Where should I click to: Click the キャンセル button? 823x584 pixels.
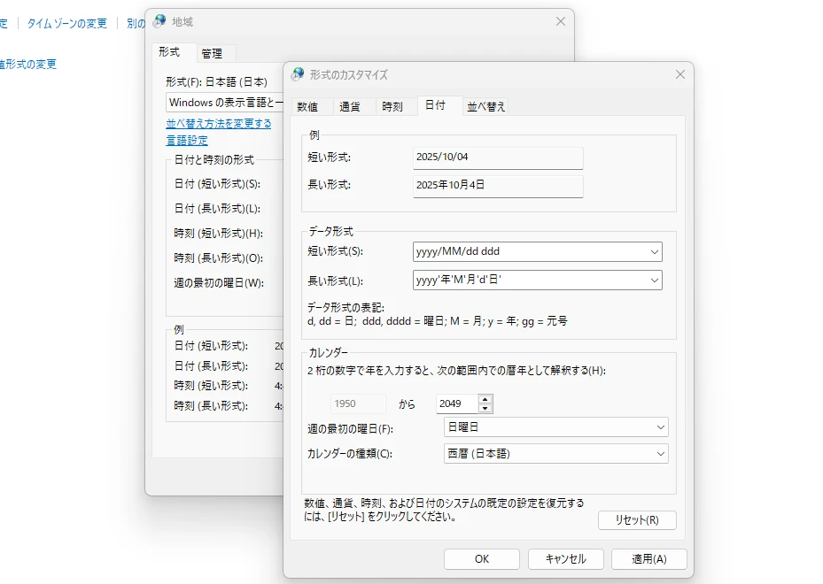[x=565, y=559]
